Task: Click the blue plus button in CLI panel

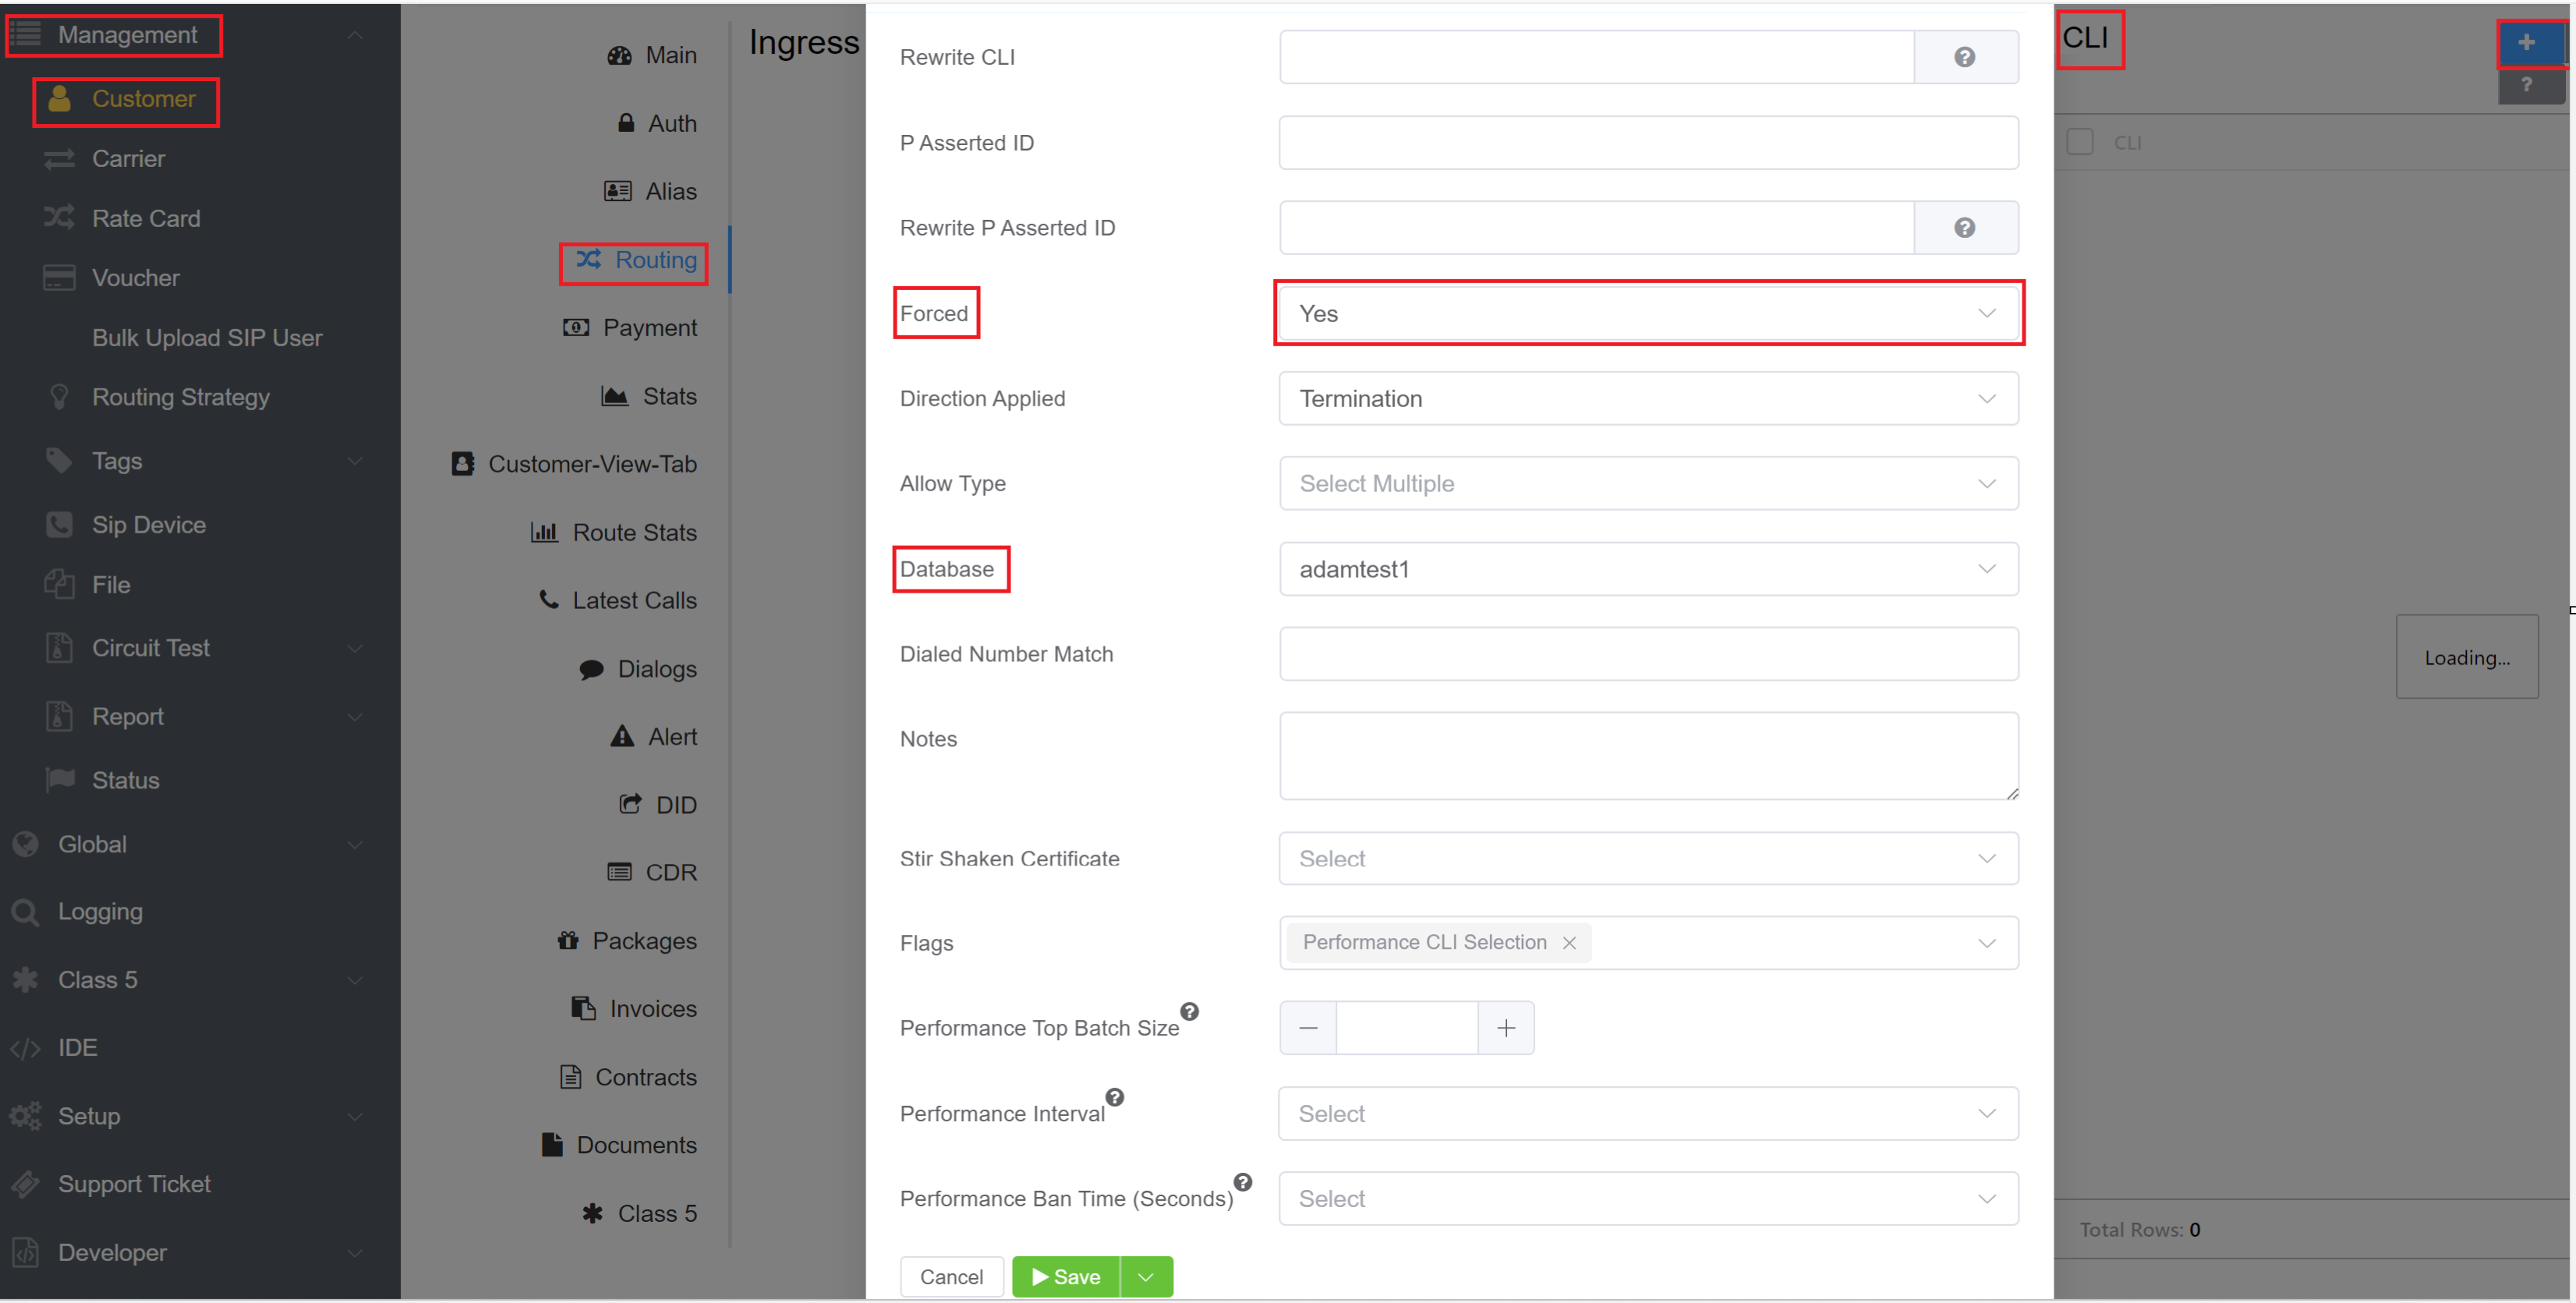Action: pyautogui.click(x=2525, y=42)
